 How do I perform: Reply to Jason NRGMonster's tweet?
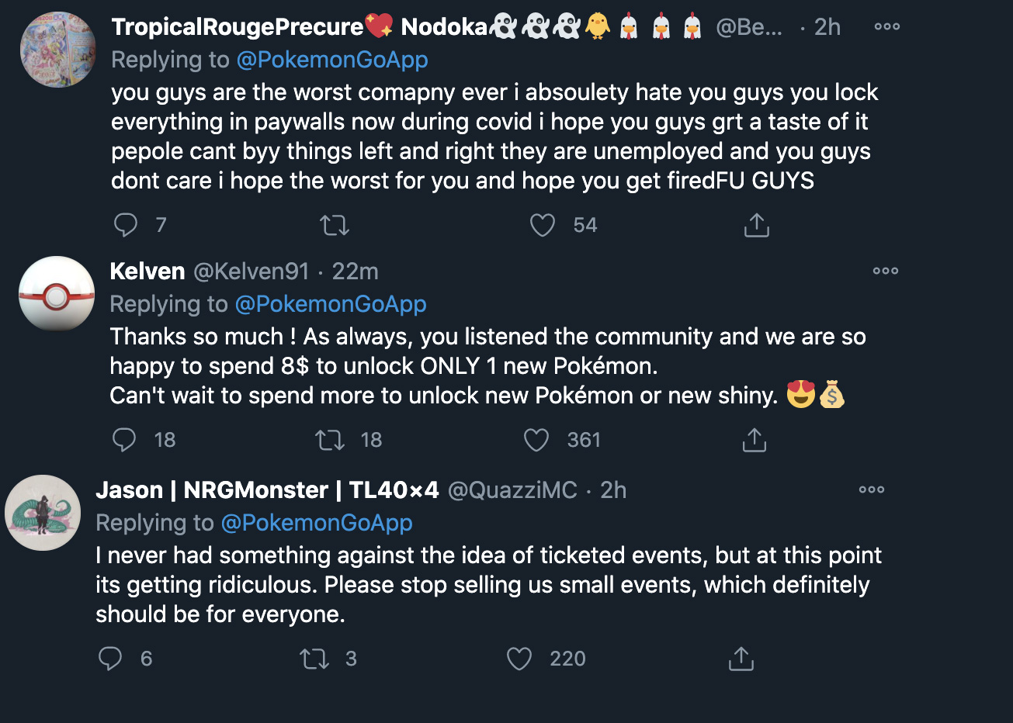point(110,659)
